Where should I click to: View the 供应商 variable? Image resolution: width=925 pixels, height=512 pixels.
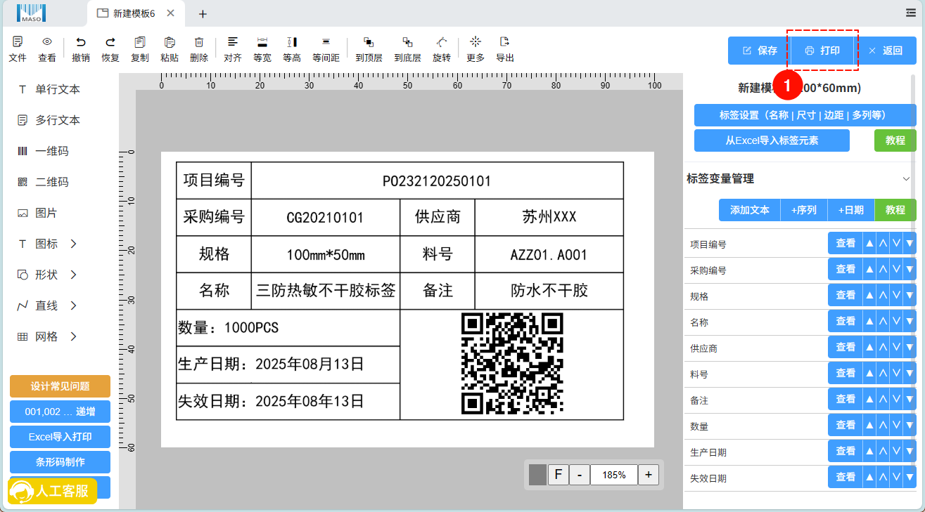[x=846, y=347]
